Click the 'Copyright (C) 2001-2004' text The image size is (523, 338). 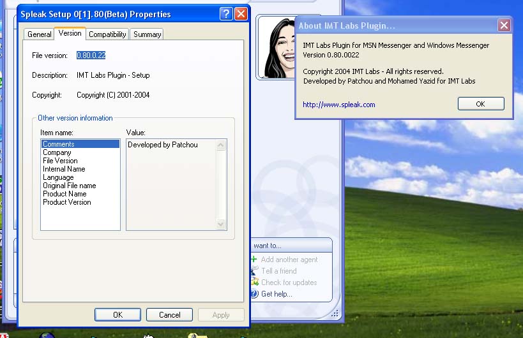[113, 95]
